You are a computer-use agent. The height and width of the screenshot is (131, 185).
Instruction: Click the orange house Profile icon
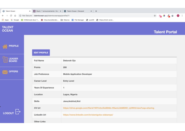[5, 46]
